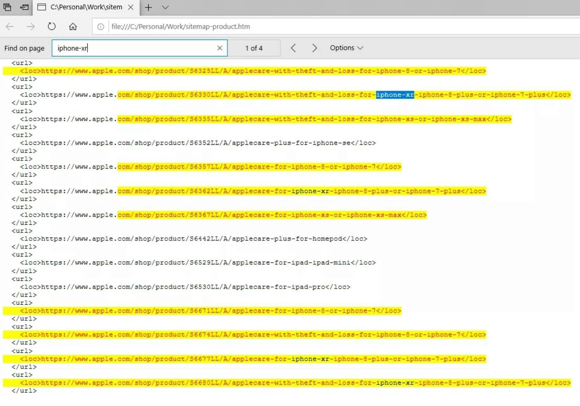Image resolution: width=580 pixels, height=406 pixels.
Task: Refresh the sitemap page
Action: click(52, 27)
